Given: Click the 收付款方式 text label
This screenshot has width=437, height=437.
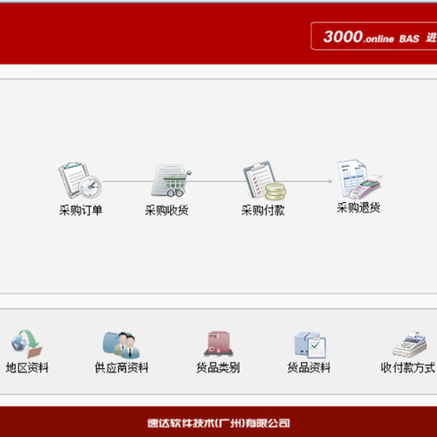Looking at the screenshot, I should coord(408,368).
